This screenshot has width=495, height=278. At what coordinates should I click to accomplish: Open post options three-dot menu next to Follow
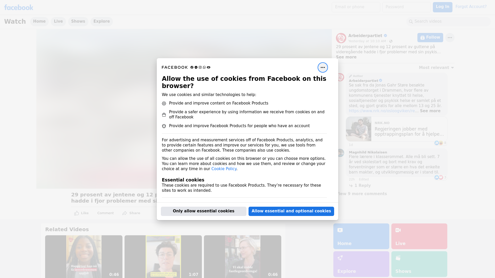pos(450,38)
